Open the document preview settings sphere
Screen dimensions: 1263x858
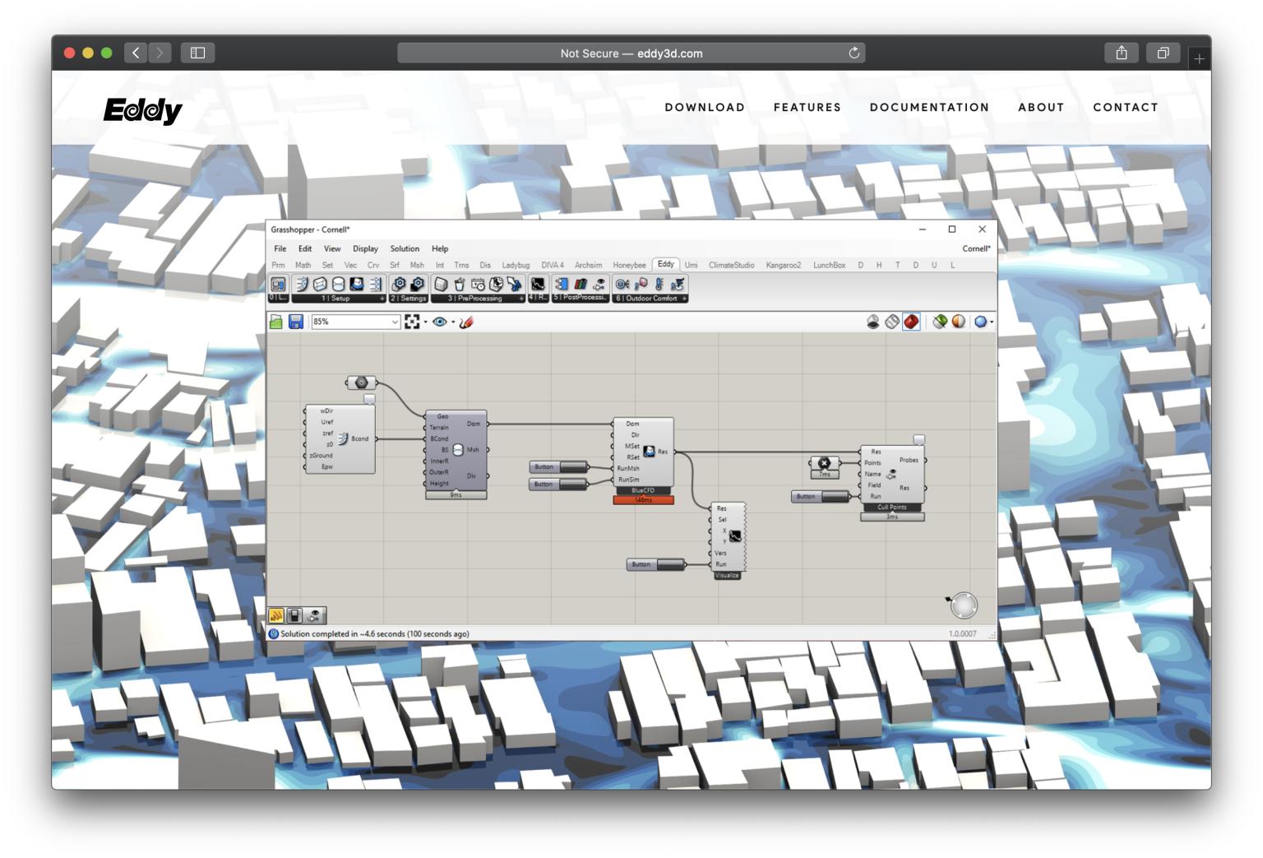point(959,322)
